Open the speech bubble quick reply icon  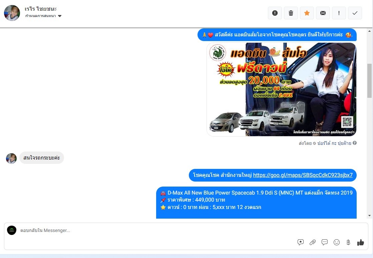[x=325, y=242]
